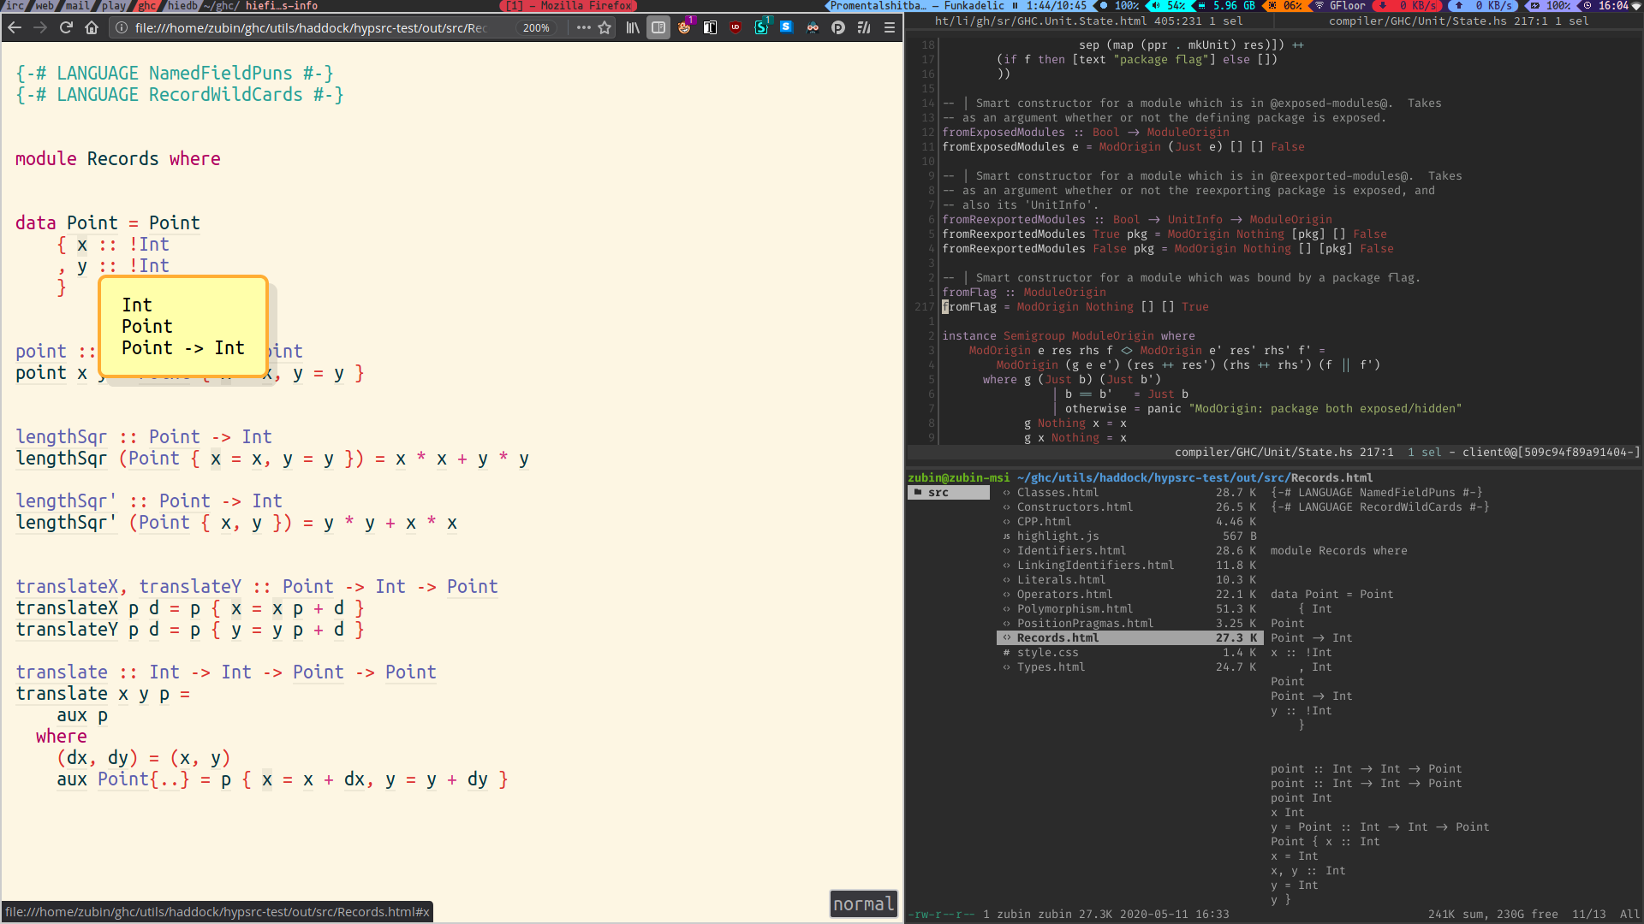Image resolution: width=1644 pixels, height=924 pixels.
Task: Click the translateY identifier in the type signature
Action: (190, 587)
